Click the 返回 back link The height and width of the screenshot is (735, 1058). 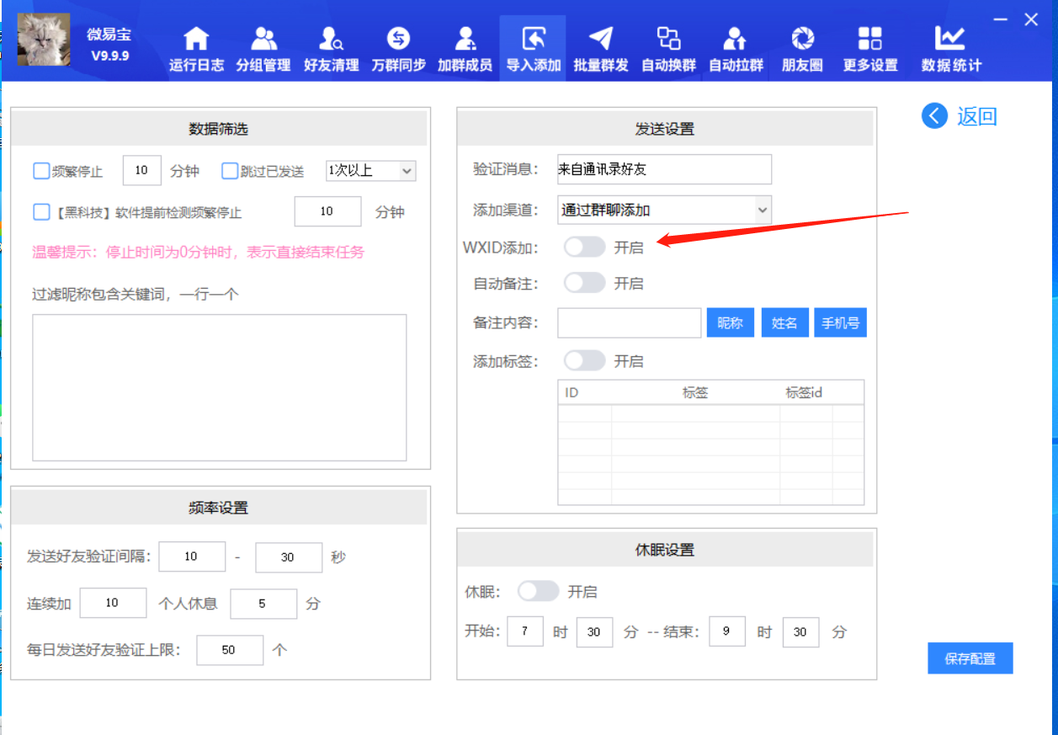coord(960,116)
